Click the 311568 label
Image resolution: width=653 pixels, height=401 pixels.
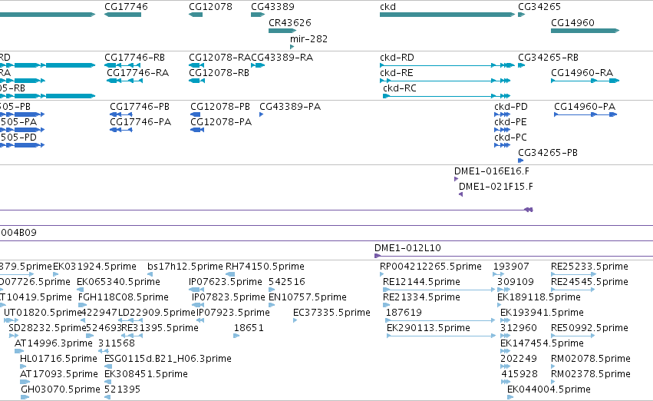click(x=117, y=343)
